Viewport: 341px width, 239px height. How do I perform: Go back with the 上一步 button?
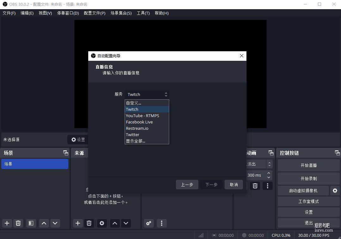pos(187,185)
